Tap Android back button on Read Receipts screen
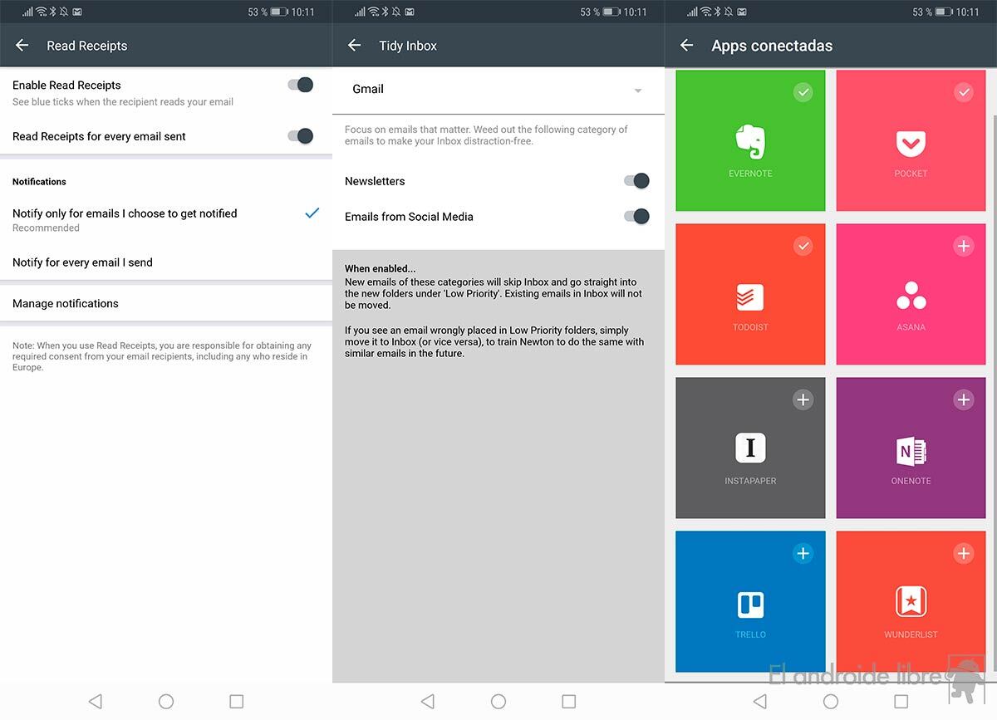 click(95, 702)
